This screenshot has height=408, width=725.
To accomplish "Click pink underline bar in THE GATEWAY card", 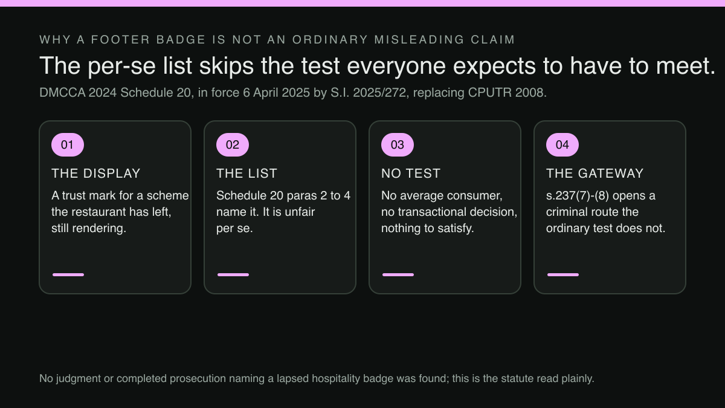I will [563, 274].
